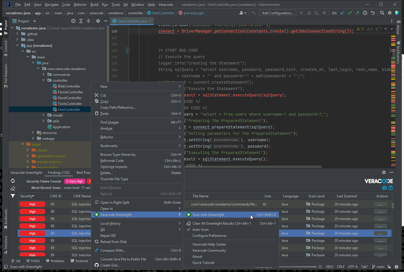Hide the Project panel with minus icon
This screenshot has height=272, width=404.
click(106, 21)
